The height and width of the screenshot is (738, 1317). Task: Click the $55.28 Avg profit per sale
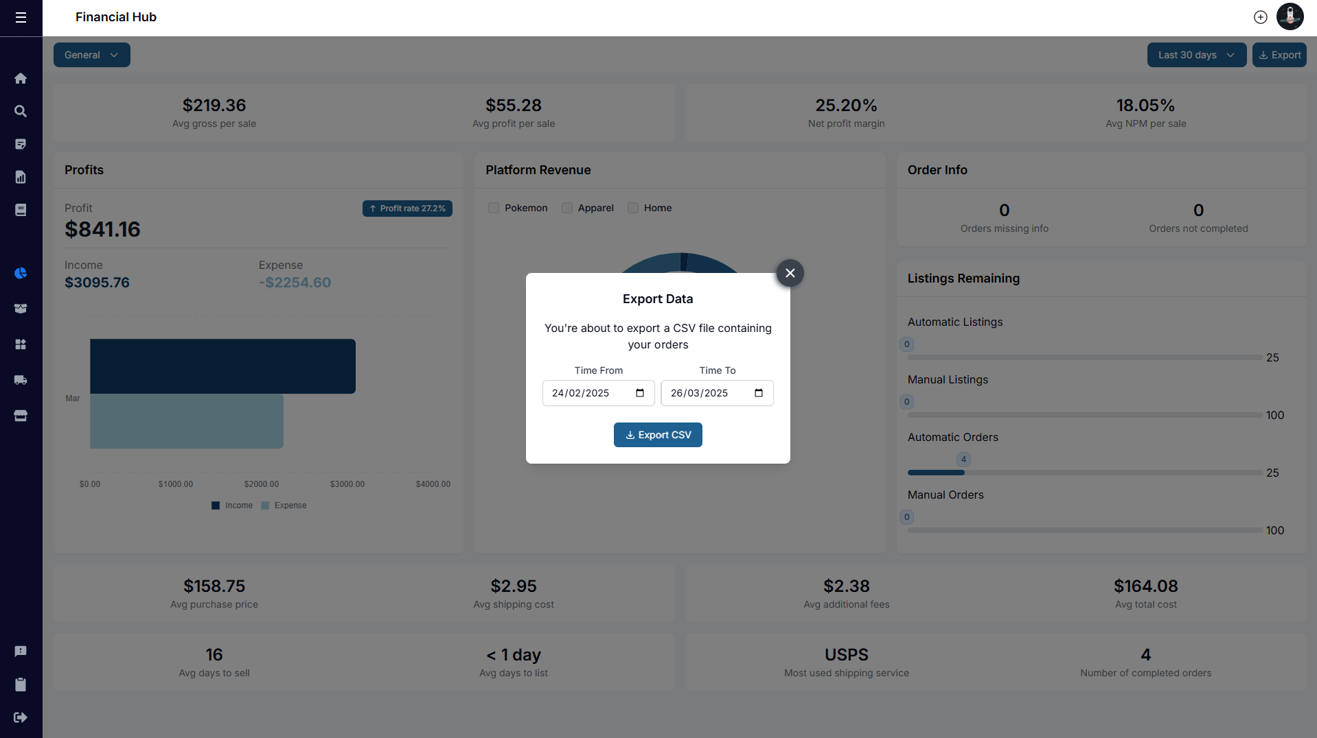click(x=514, y=106)
